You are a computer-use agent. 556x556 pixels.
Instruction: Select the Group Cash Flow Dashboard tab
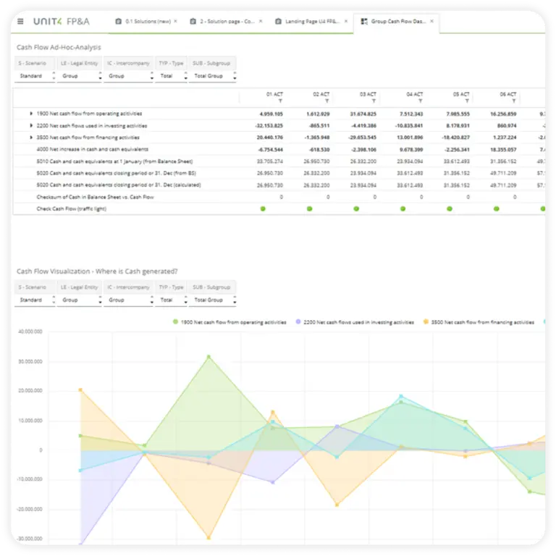pos(398,22)
